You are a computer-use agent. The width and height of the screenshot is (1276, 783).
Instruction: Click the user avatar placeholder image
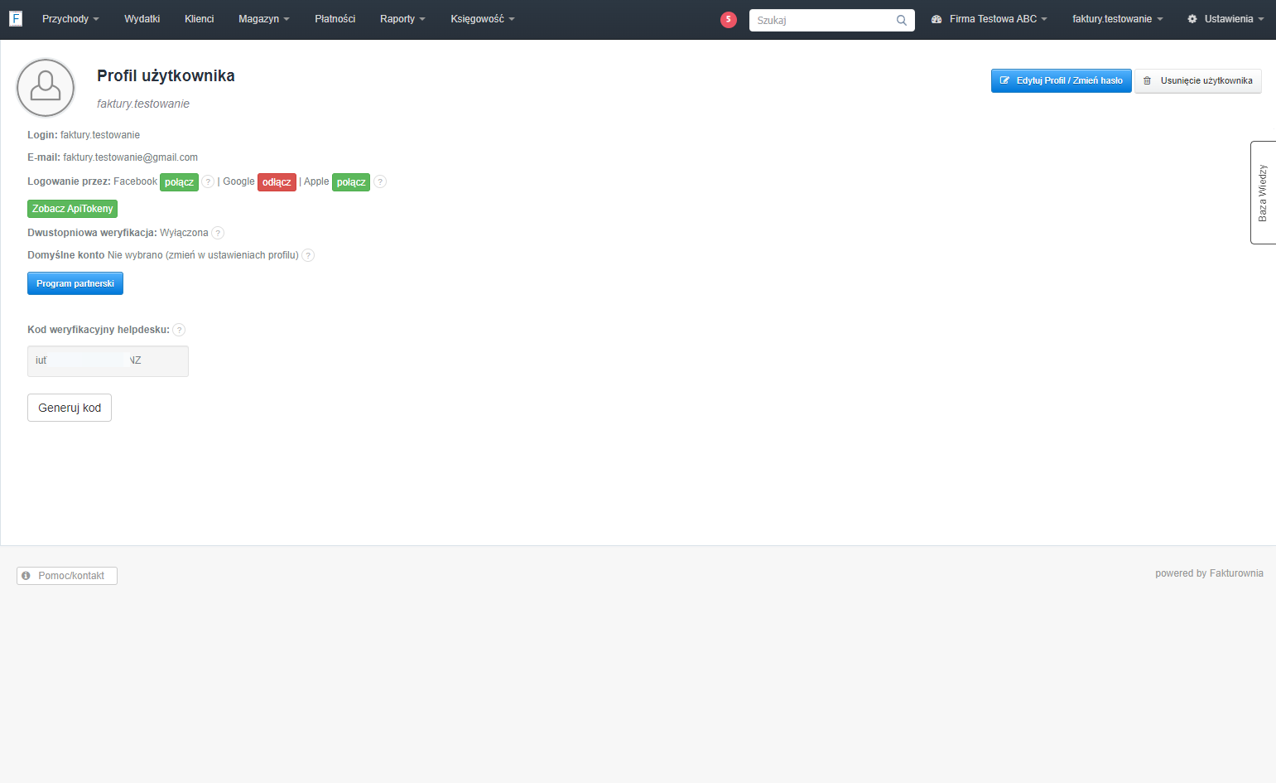(x=46, y=88)
